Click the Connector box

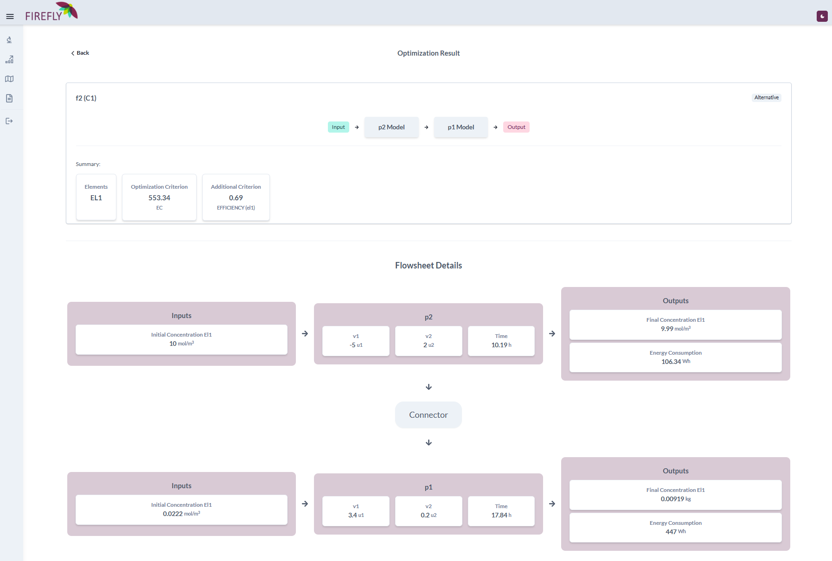tap(428, 415)
